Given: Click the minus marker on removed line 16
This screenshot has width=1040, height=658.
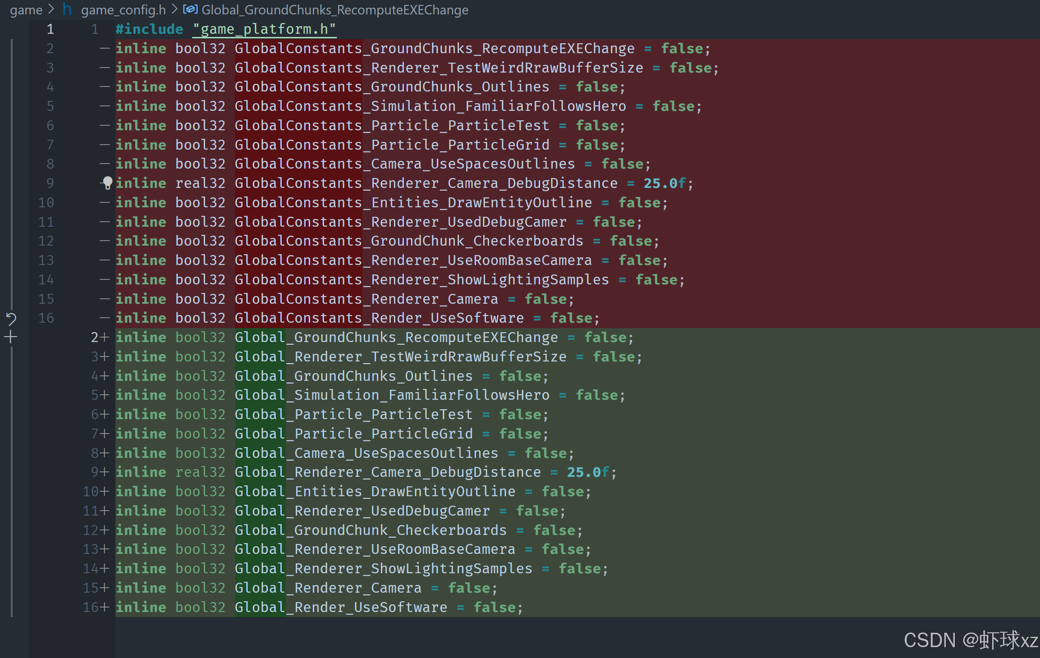Looking at the screenshot, I should 105,318.
